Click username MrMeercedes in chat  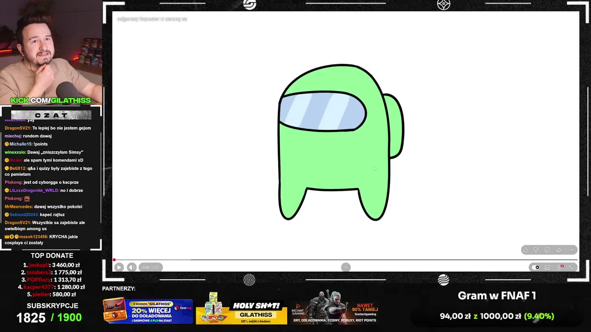pyautogui.click(x=18, y=207)
